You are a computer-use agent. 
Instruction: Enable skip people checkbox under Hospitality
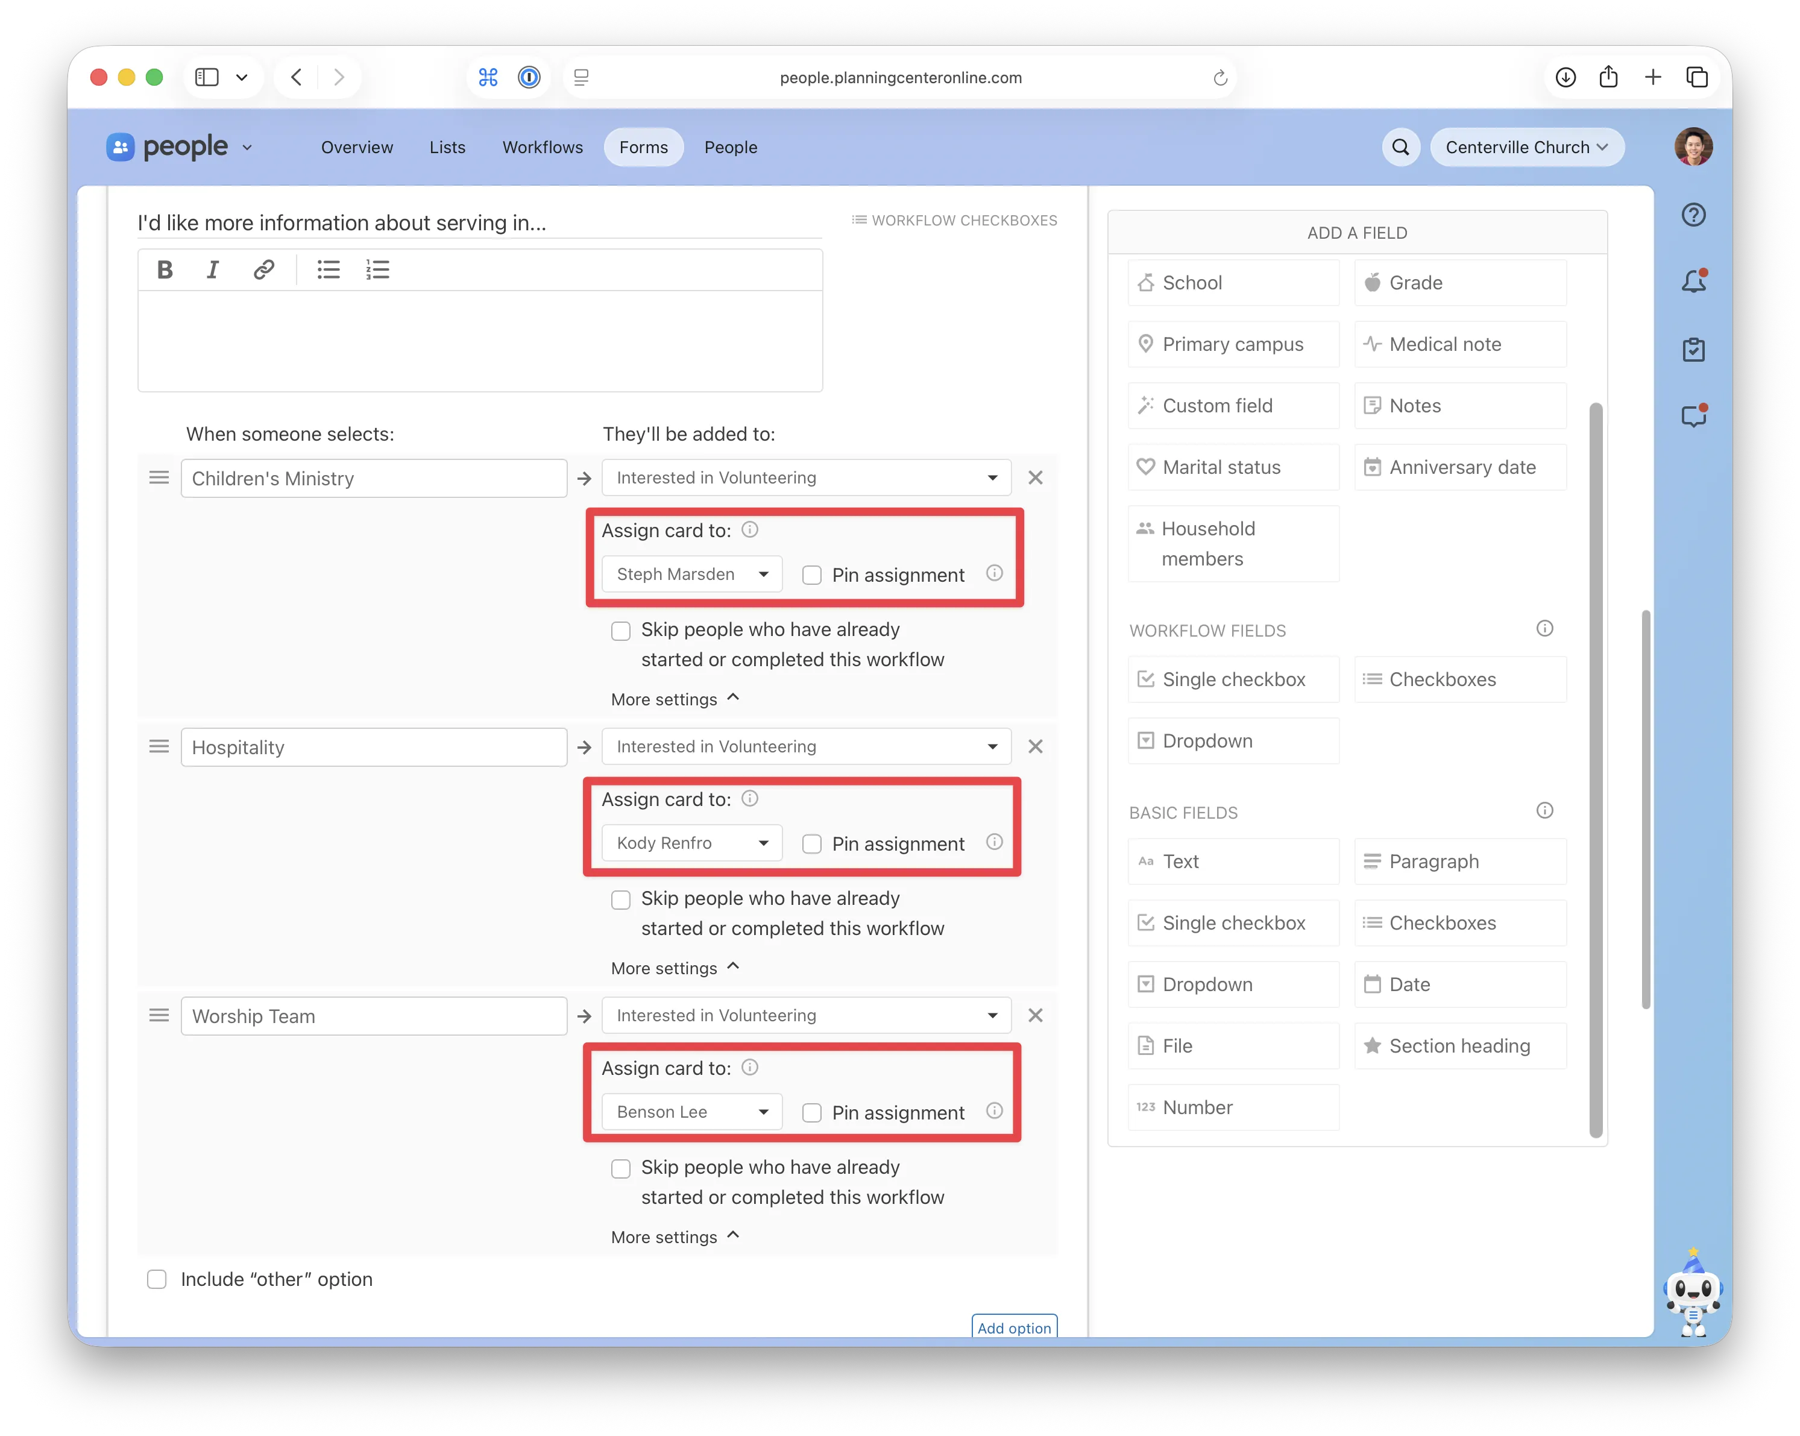(x=620, y=899)
